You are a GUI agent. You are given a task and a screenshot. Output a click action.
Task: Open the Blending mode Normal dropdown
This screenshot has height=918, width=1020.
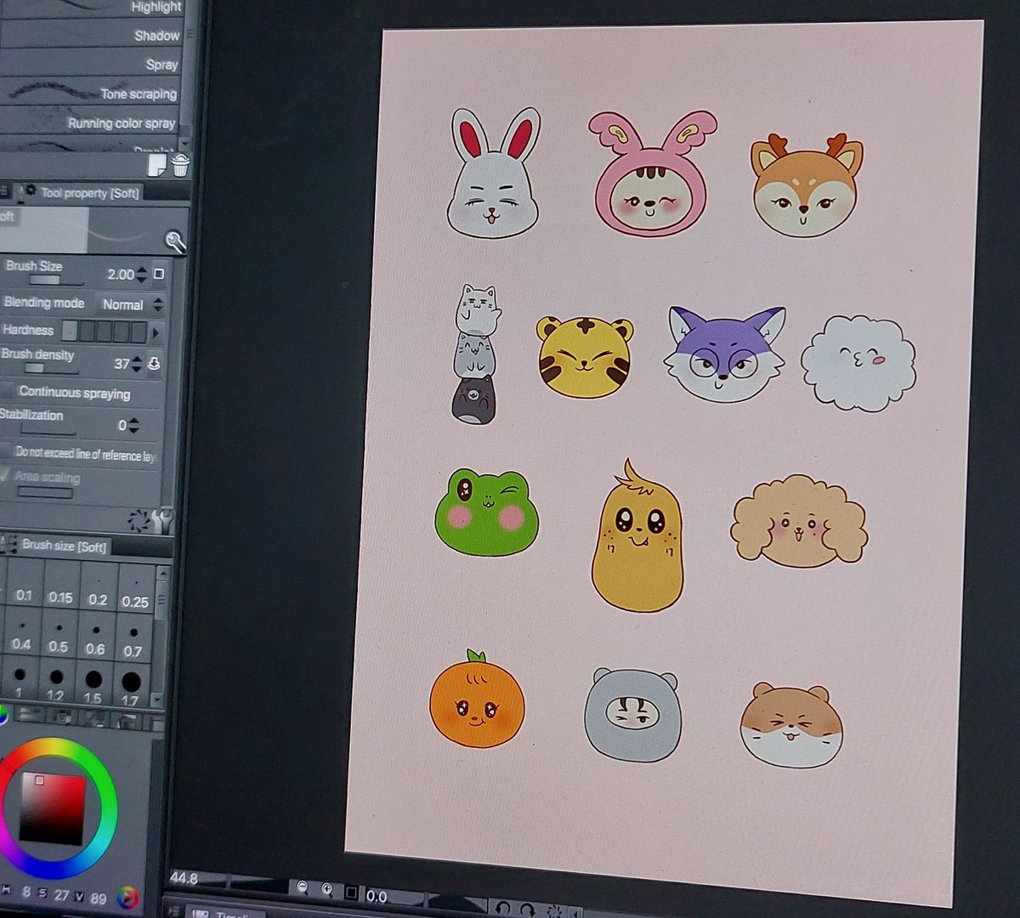pos(131,304)
